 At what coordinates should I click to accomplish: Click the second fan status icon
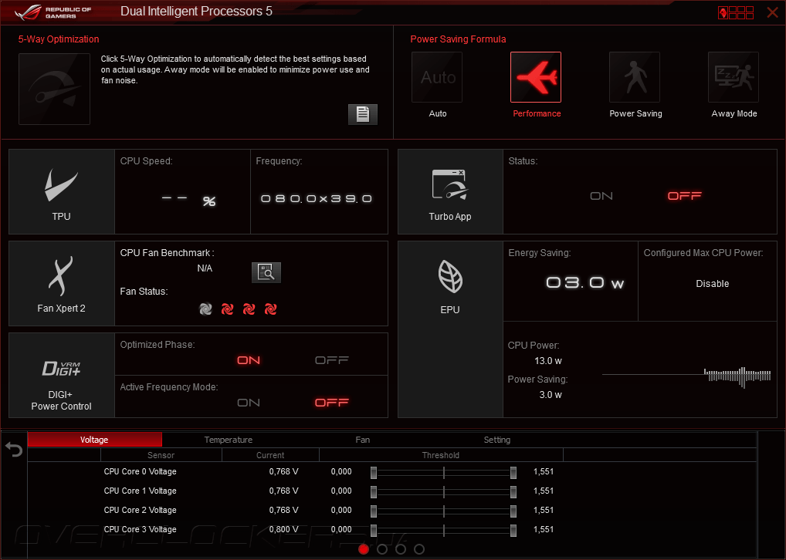coord(227,309)
